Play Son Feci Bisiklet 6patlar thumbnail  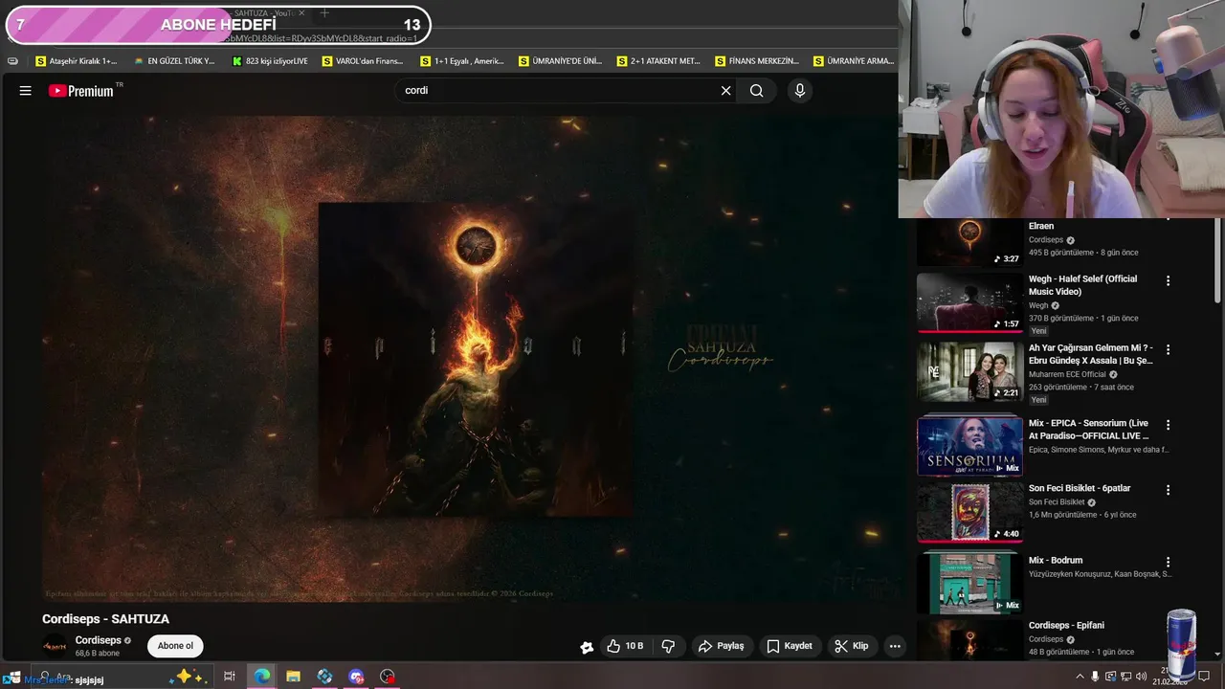click(x=969, y=513)
